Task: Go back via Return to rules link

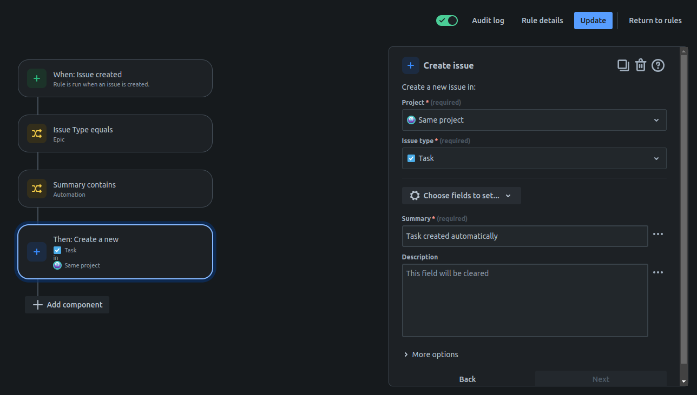Action: point(655,21)
